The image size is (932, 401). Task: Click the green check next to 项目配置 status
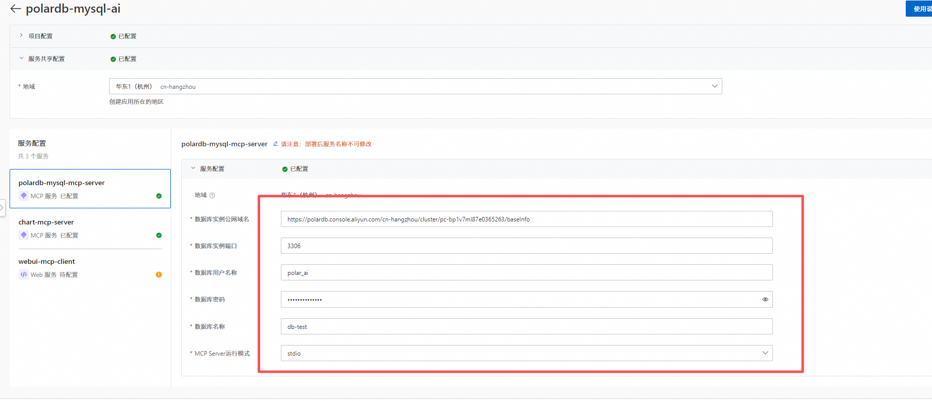pyautogui.click(x=113, y=36)
